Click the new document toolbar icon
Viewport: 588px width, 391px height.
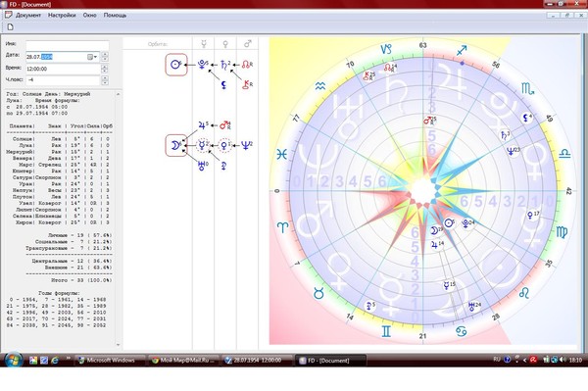click(x=10, y=27)
